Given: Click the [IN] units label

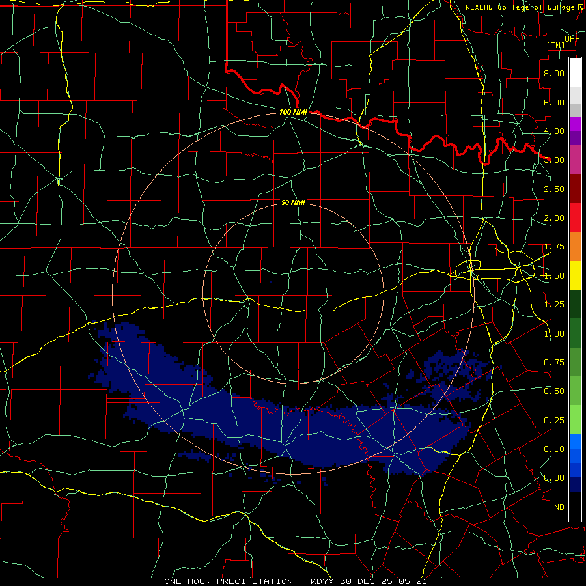Looking at the screenshot, I should (x=556, y=45).
